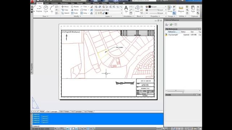Click the Erase pencil icon in Modify panel
This screenshot has width=232, height=130.
[x=92, y=6]
